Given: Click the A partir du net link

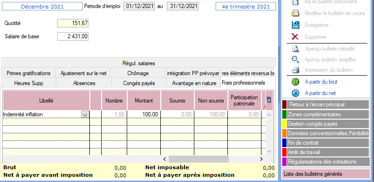Looking at the screenshot, I should click(320, 93).
